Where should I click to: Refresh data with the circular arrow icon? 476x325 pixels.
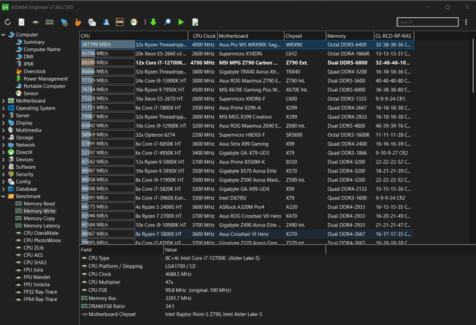coord(8,21)
